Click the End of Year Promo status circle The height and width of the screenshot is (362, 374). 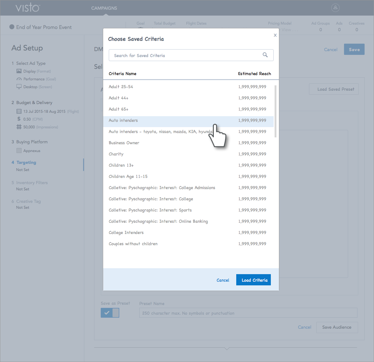(x=12, y=27)
